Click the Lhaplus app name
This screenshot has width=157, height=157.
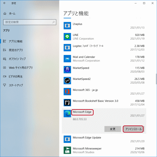[78, 24]
